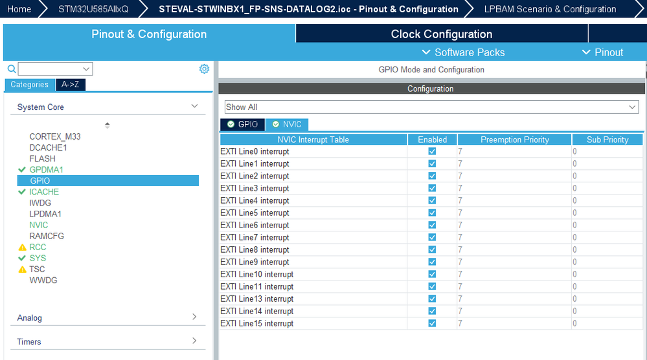
Task: Toggle EXTI Line0 interrupt enabled checkbox
Action: click(432, 151)
